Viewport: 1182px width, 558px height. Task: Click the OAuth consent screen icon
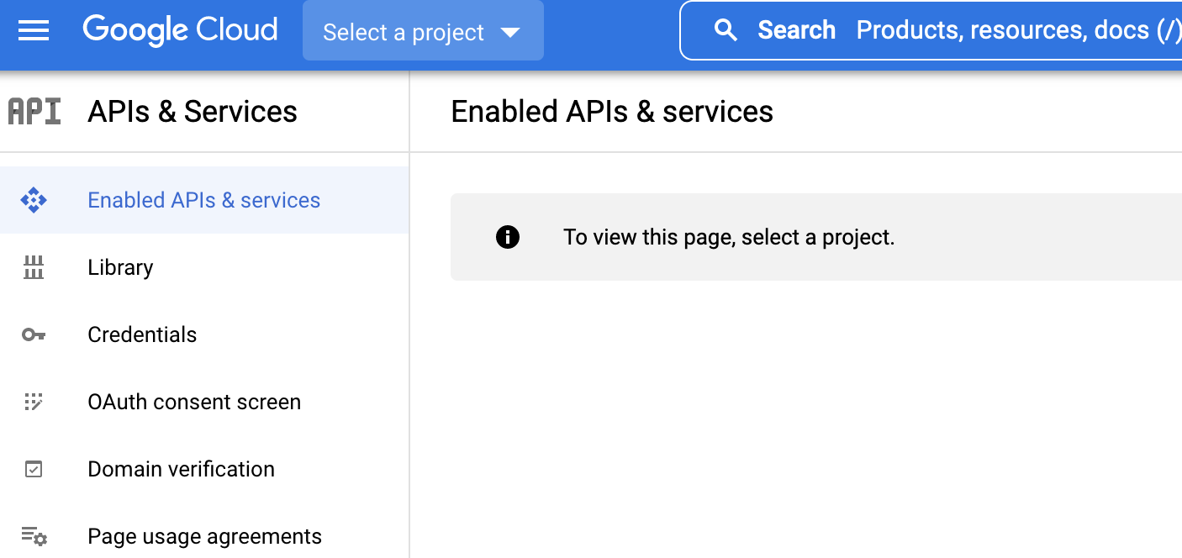34,402
